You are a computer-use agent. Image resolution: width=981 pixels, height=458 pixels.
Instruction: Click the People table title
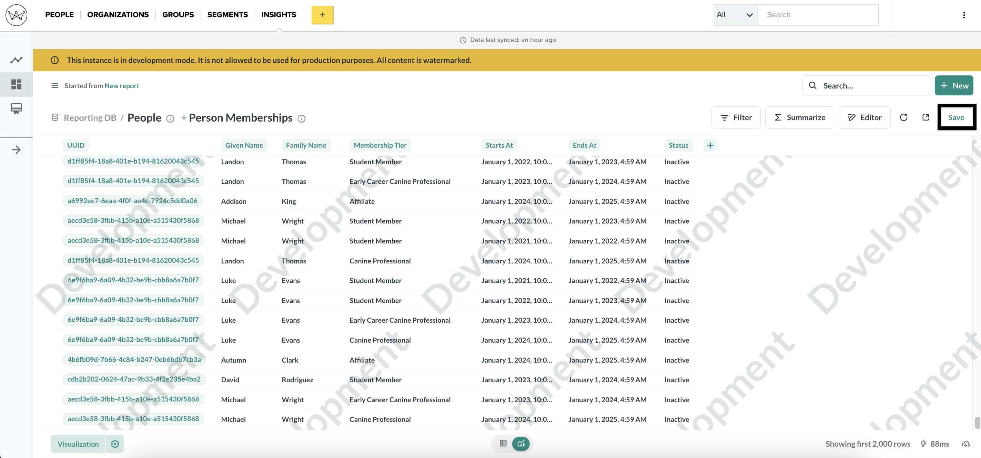(x=144, y=118)
